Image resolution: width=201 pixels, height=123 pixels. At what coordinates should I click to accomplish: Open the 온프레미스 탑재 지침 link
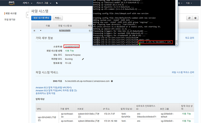coord(46,93)
